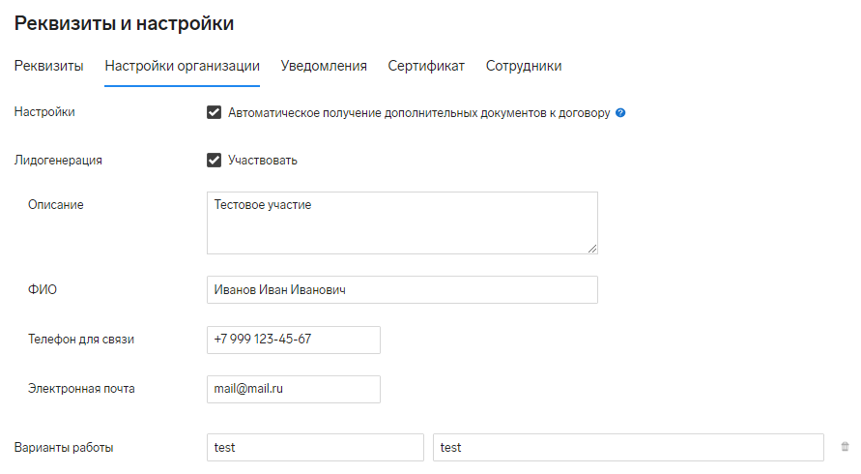The image size is (861, 474).
Task: Delete work option row with trash icon
Action: coord(845,447)
